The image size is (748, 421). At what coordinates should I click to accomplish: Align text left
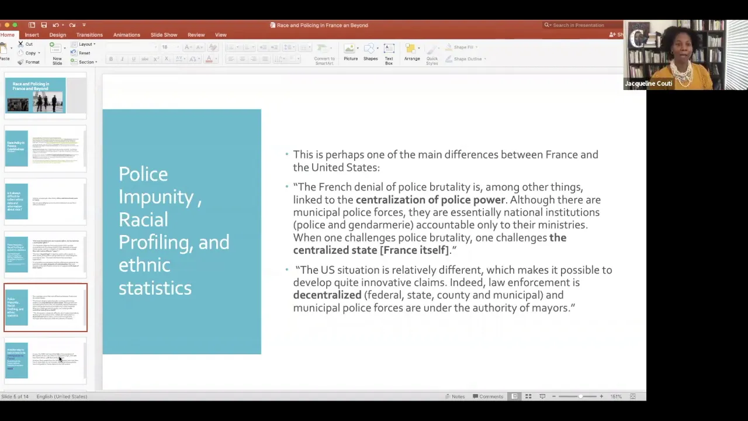click(231, 59)
